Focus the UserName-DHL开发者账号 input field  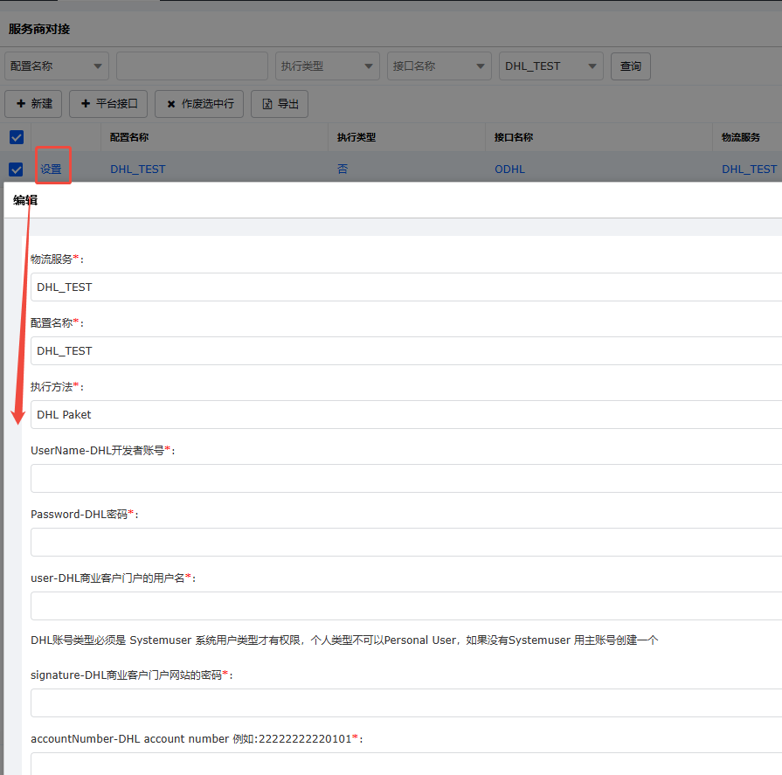[x=406, y=478]
